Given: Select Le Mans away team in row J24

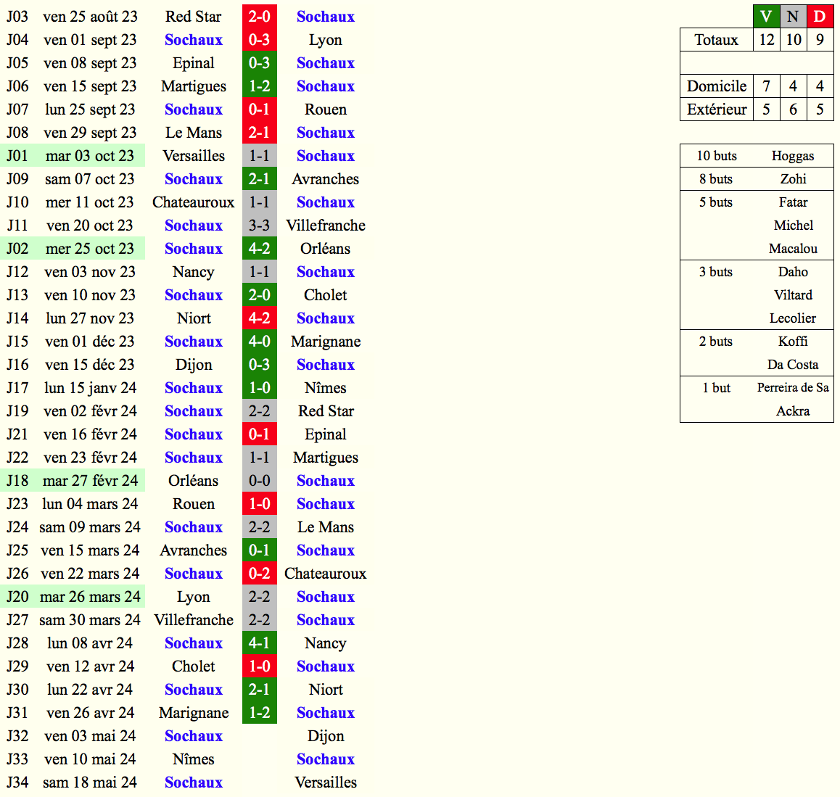Looking at the screenshot, I should 326,527.
